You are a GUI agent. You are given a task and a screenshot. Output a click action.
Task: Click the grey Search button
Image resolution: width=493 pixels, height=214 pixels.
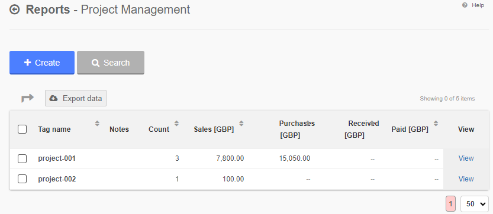[x=111, y=63]
